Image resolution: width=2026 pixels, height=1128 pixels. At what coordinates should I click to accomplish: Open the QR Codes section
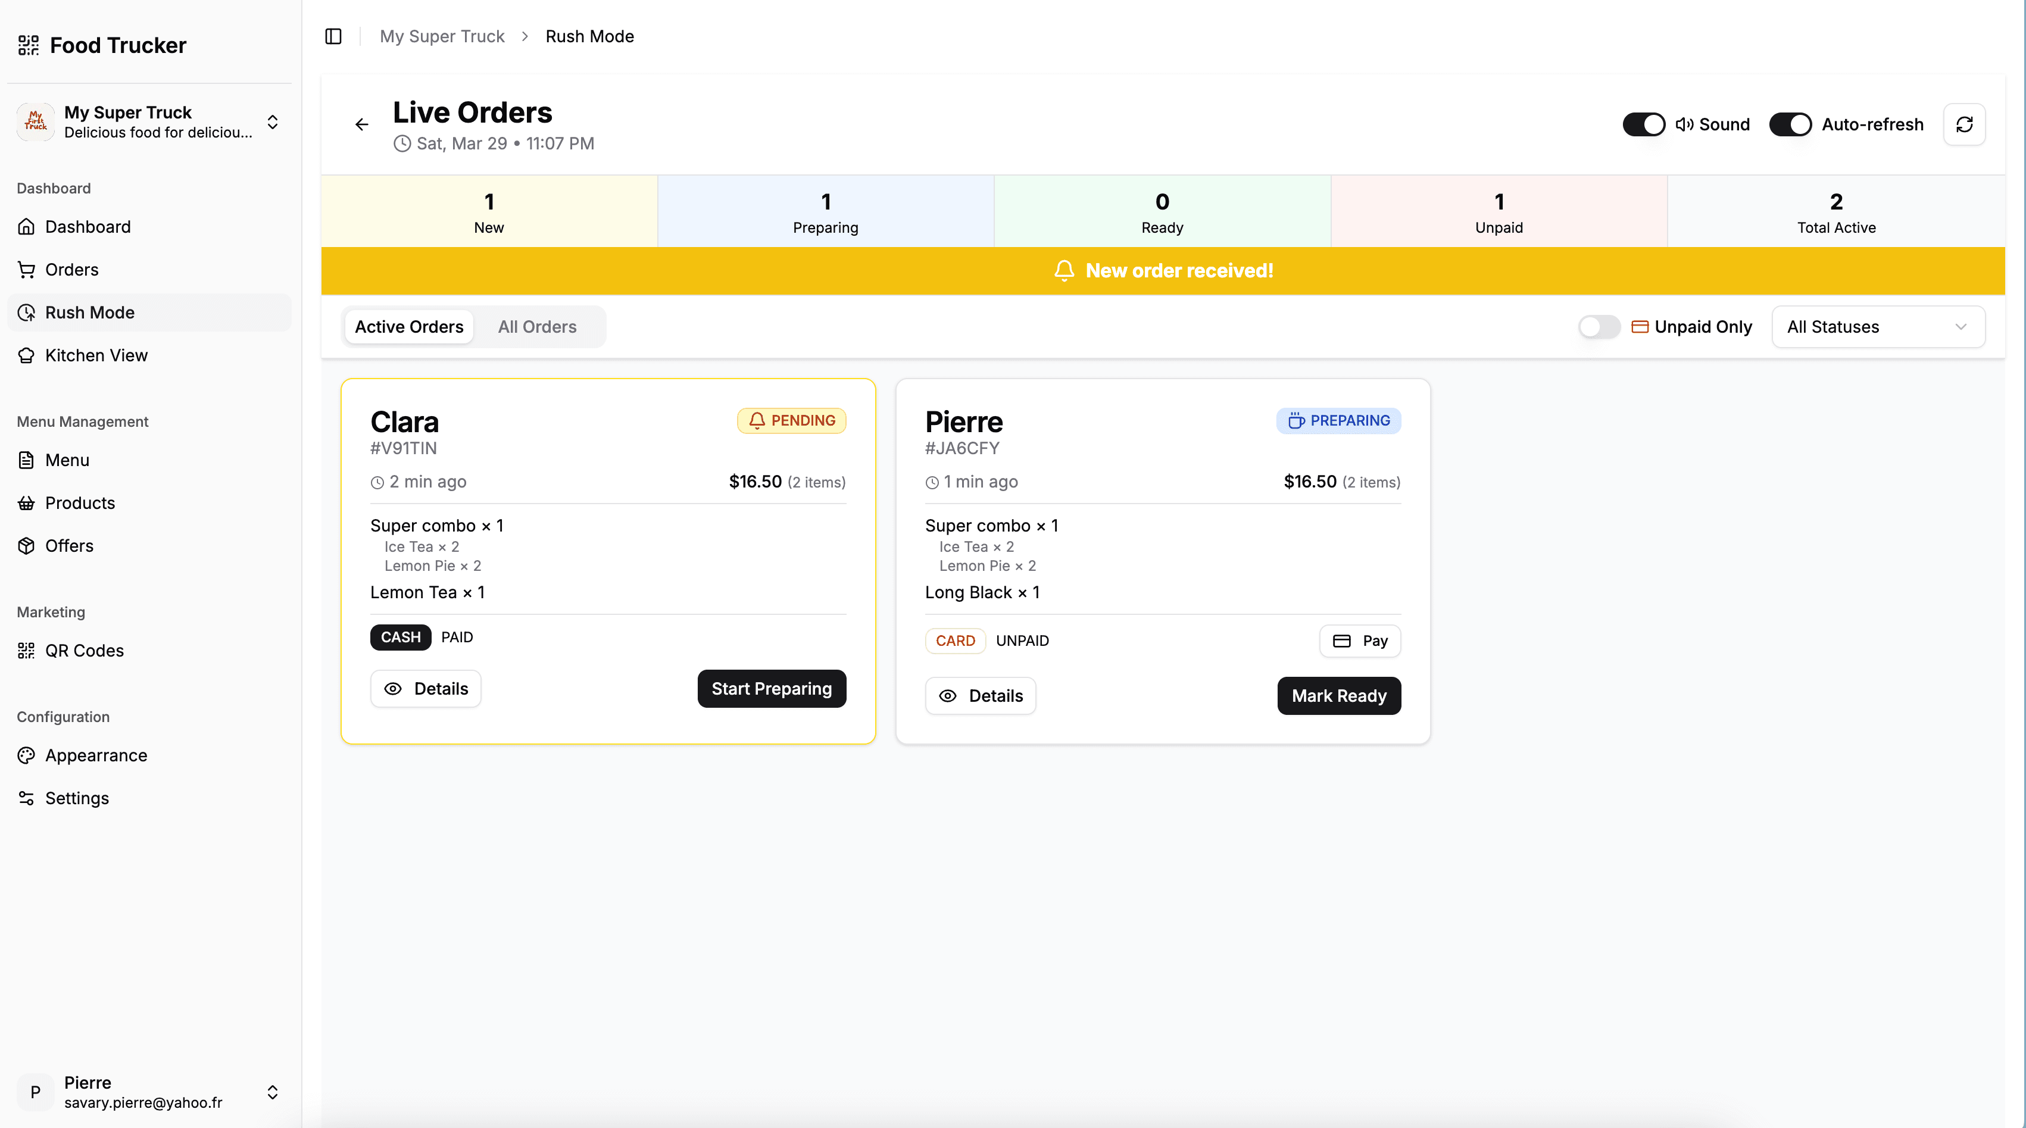tap(84, 651)
